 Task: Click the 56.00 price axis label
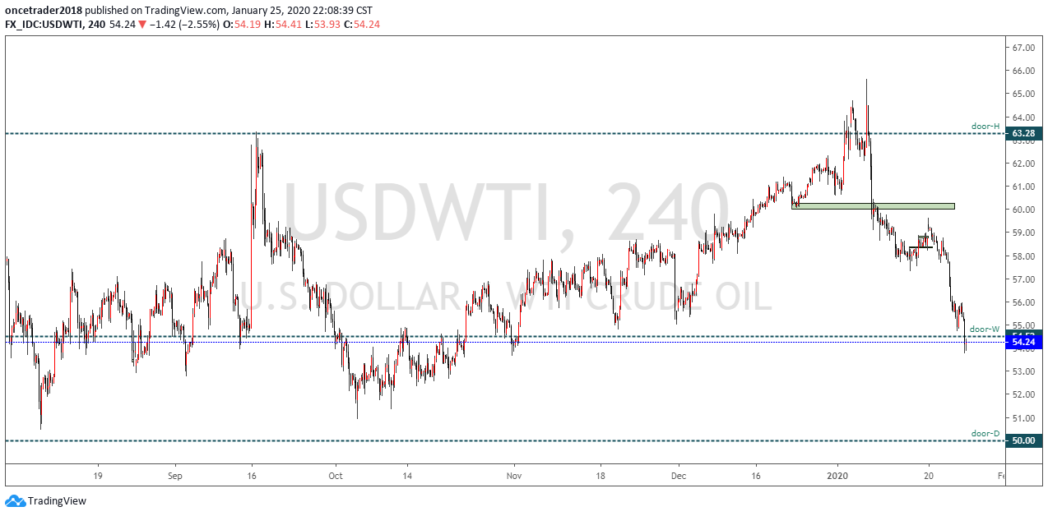[1023, 302]
